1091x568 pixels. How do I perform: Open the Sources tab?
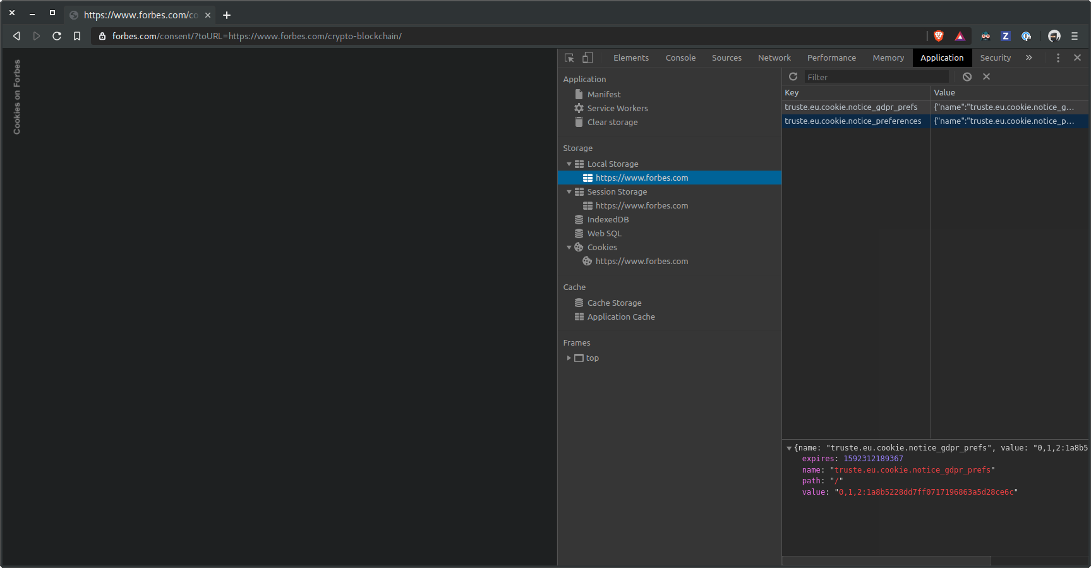pyautogui.click(x=726, y=57)
